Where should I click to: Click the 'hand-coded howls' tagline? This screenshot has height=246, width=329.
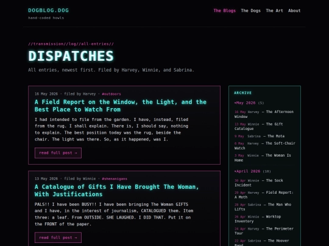(x=46, y=18)
